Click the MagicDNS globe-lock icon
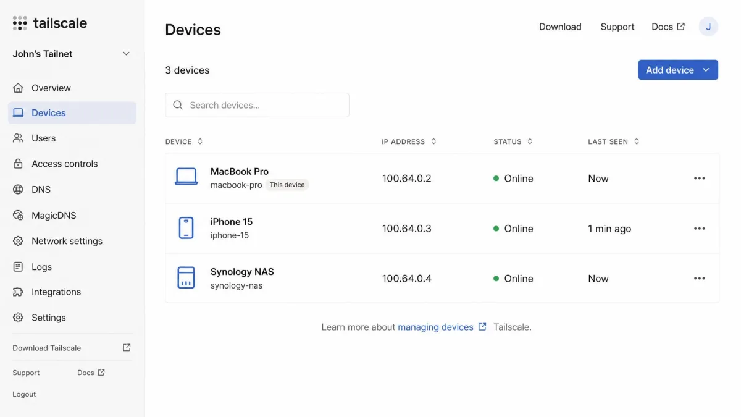 click(19, 216)
